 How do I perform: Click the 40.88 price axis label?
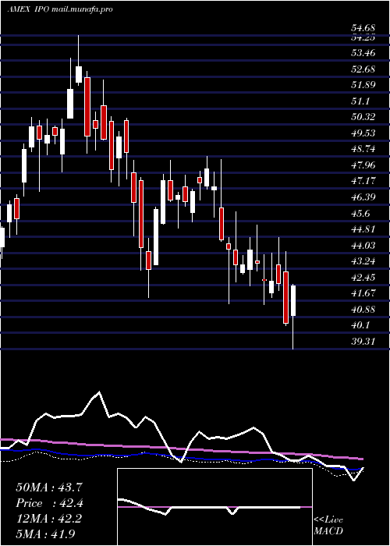click(363, 309)
